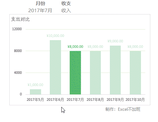158x122 pixels.
Task: Click the ¥9,000.00 data label
Action: tap(115, 41)
